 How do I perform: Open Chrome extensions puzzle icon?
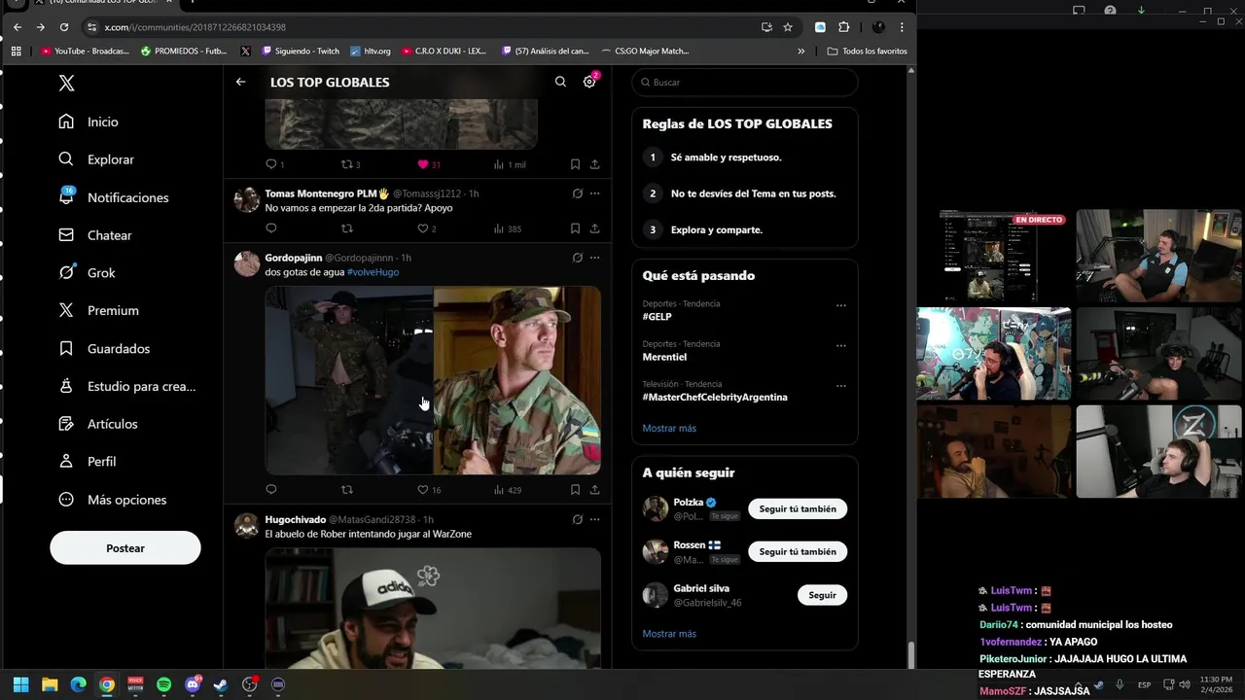tap(843, 27)
